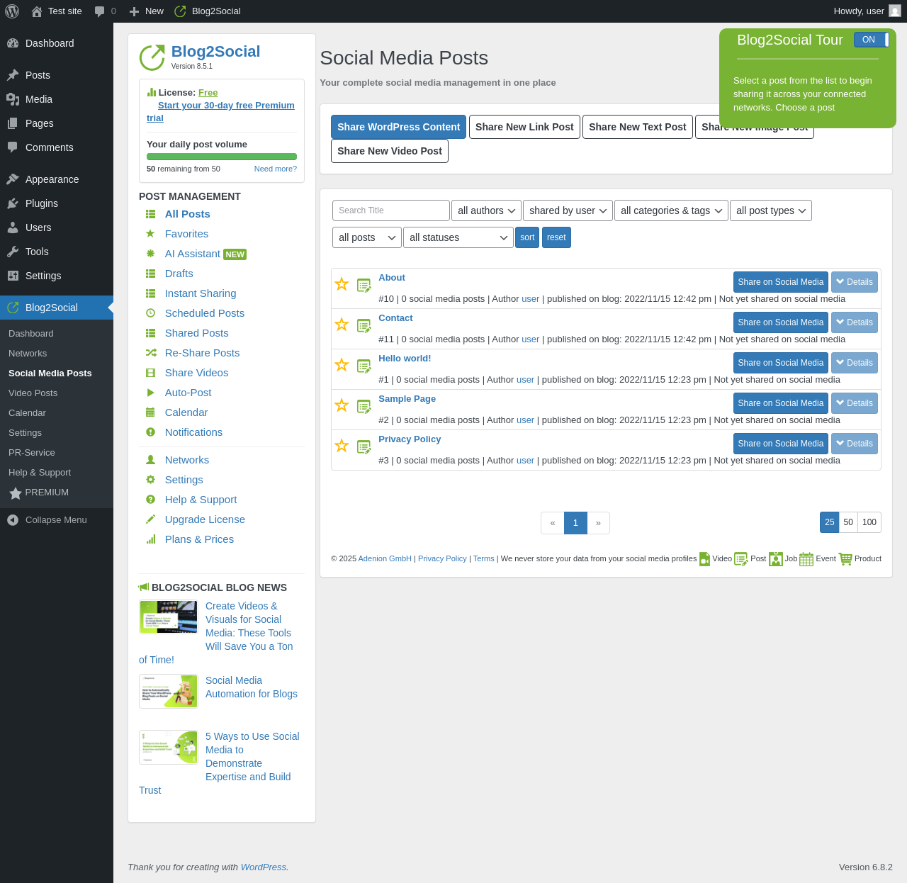
Task: Click the Help & Support question icon
Action: click(x=150, y=500)
